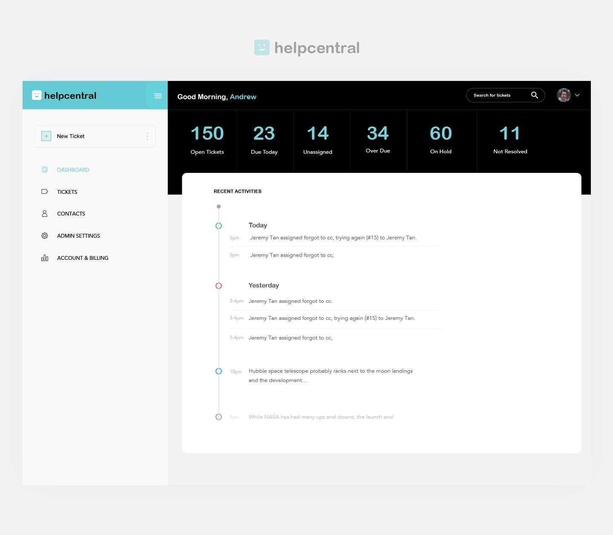Go to the Dashboard menu item
This screenshot has width=613, height=535.
tap(73, 170)
